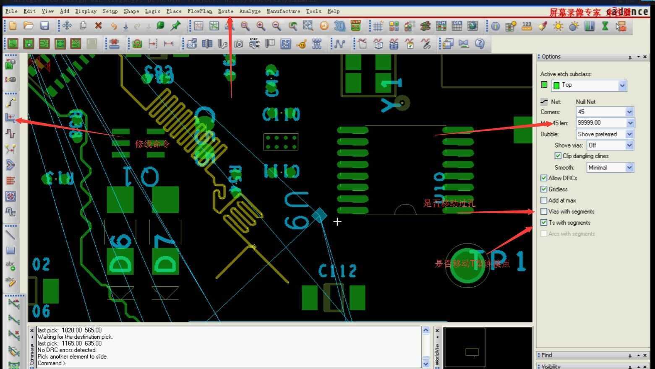The width and height of the screenshot is (655, 369).
Task: Open the Options panel menu arrow
Action: tap(638, 57)
